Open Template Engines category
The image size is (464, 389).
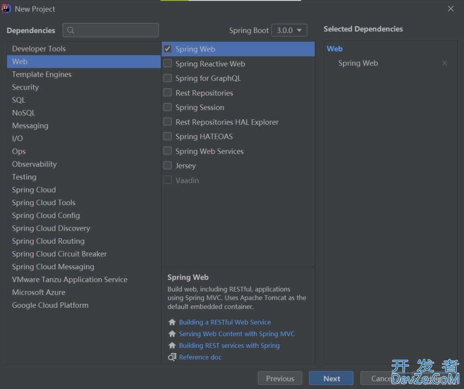(84, 74)
